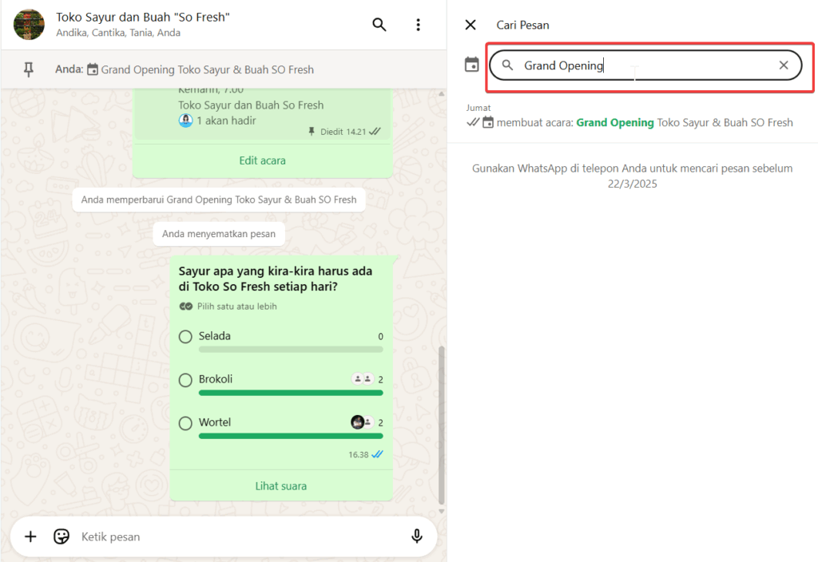Select the Brokoli poll option
This screenshot has width=818, height=562.
pos(185,380)
